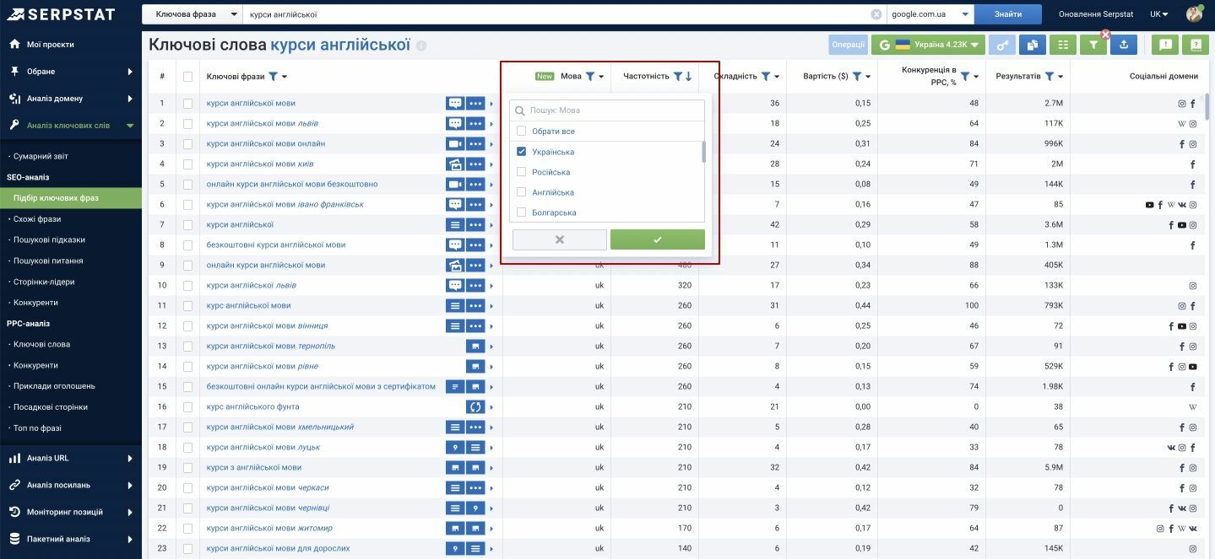
Task: Open the Результатів column dropdown arrow
Action: tap(1060, 77)
